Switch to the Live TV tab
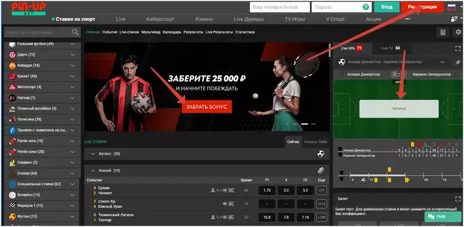Image resolution: width=464 pixels, height=227 pixels. tap(390, 48)
